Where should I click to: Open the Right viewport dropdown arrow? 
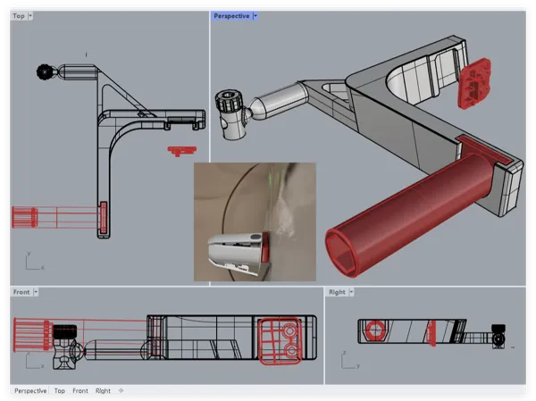tap(351, 292)
